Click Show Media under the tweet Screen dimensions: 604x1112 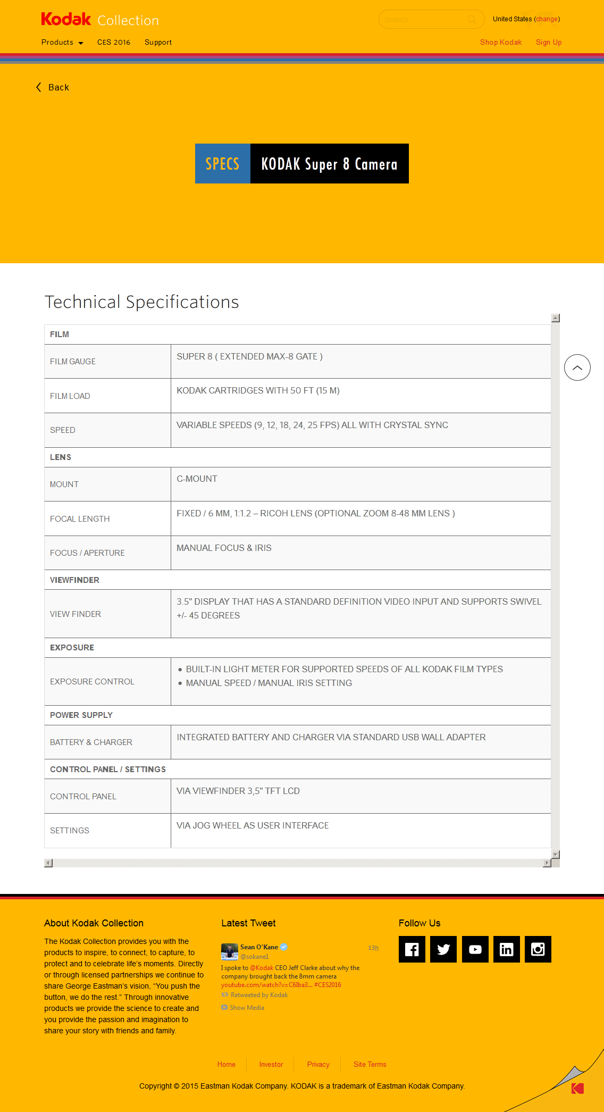[x=247, y=1007]
